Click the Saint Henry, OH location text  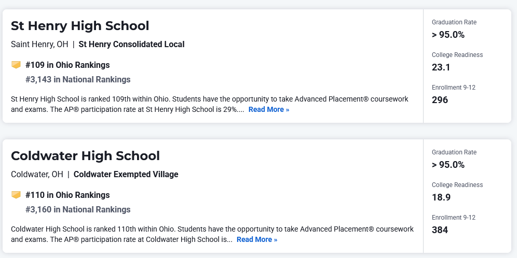coord(39,45)
